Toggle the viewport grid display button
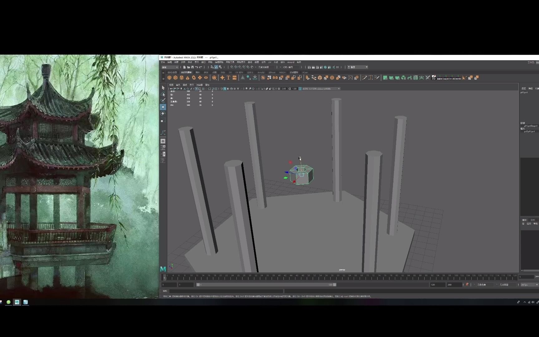539x337 pixels. (196, 89)
